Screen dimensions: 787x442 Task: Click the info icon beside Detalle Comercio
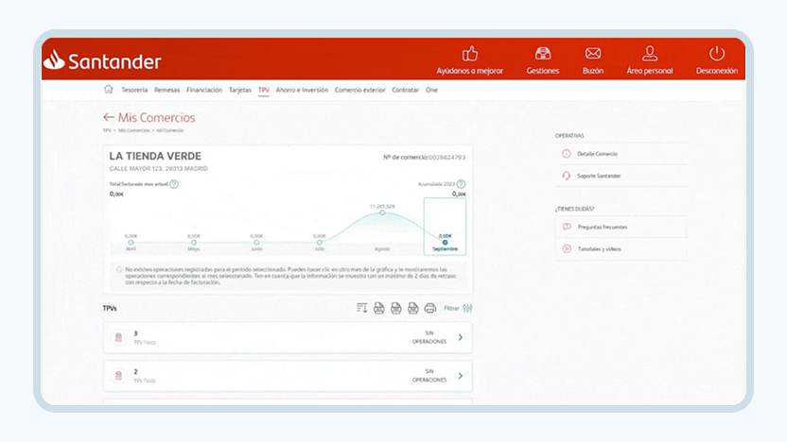567,154
